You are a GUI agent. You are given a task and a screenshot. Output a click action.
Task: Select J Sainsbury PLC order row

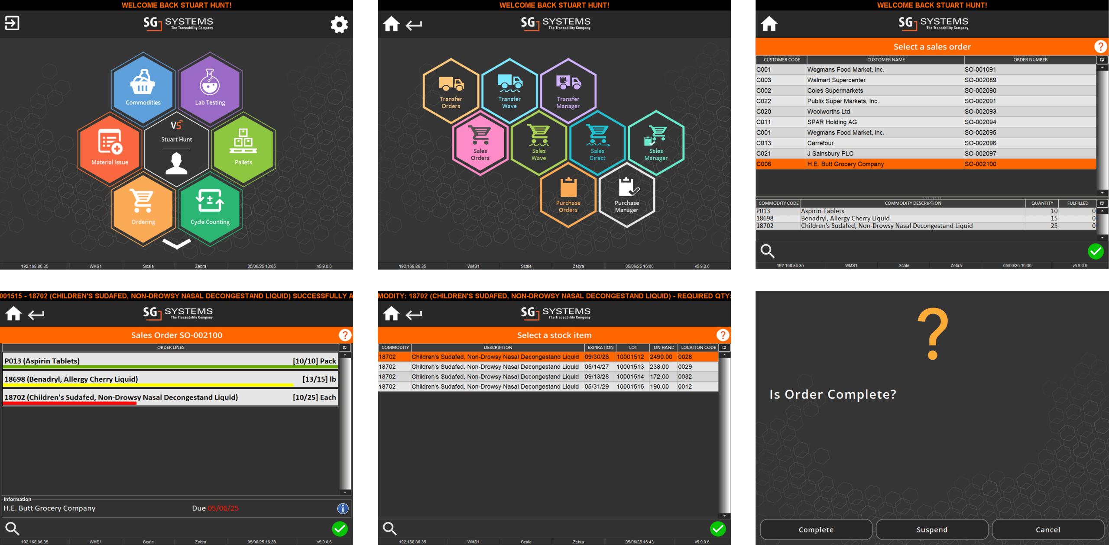tap(926, 154)
